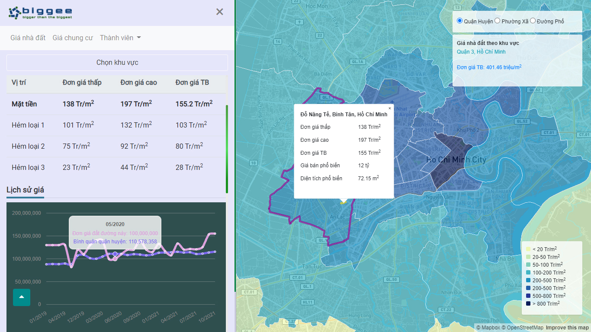Select the Phường Xã radio option

tap(498, 21)
